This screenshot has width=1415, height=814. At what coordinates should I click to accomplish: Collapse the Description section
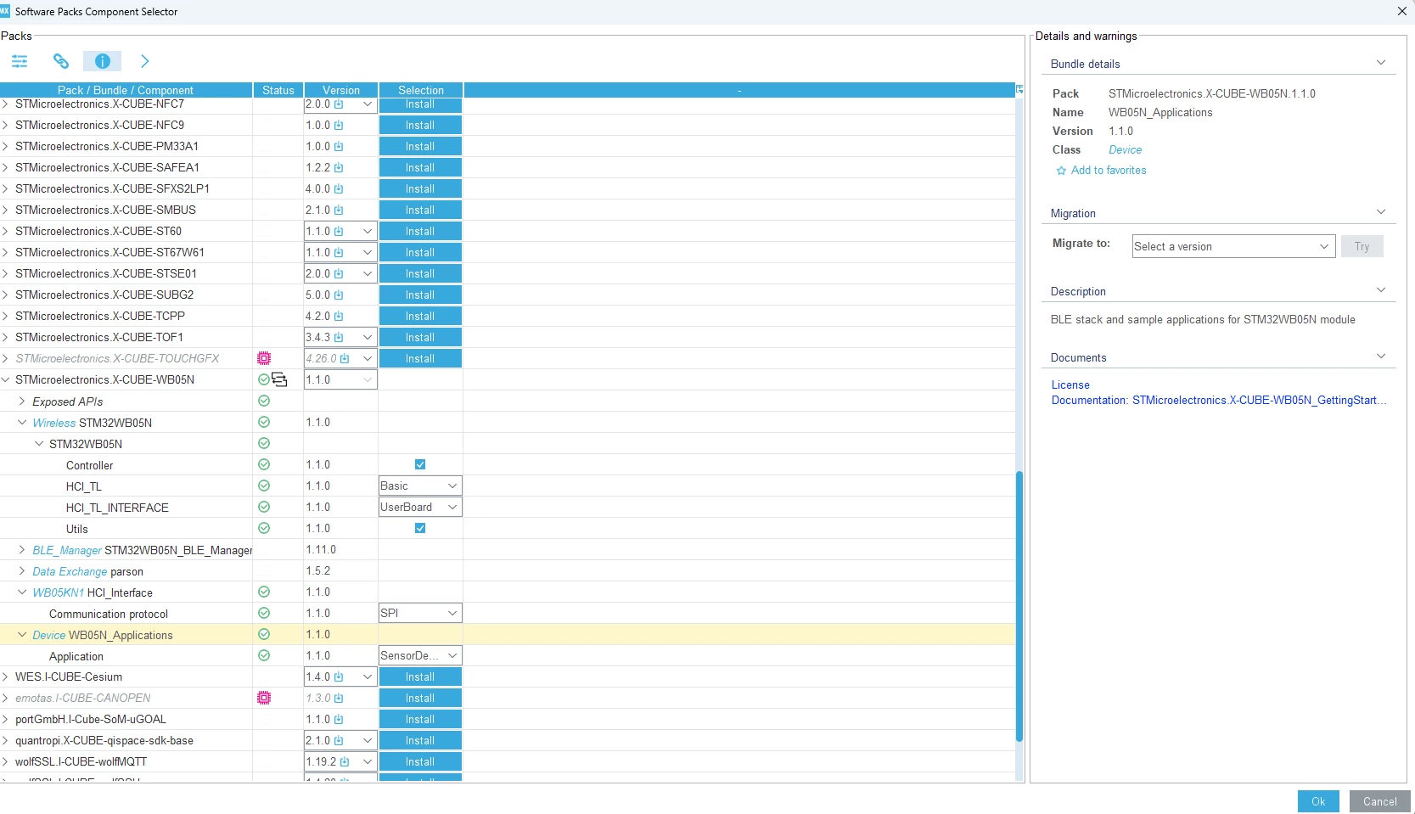point(1381,290)
